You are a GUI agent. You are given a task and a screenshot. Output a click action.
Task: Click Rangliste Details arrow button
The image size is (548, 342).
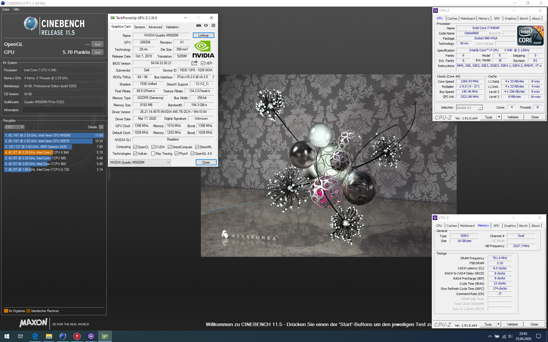[x=101, y=127]
